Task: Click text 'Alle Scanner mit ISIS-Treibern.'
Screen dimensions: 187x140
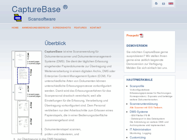Action: click(x=146, y=107)
